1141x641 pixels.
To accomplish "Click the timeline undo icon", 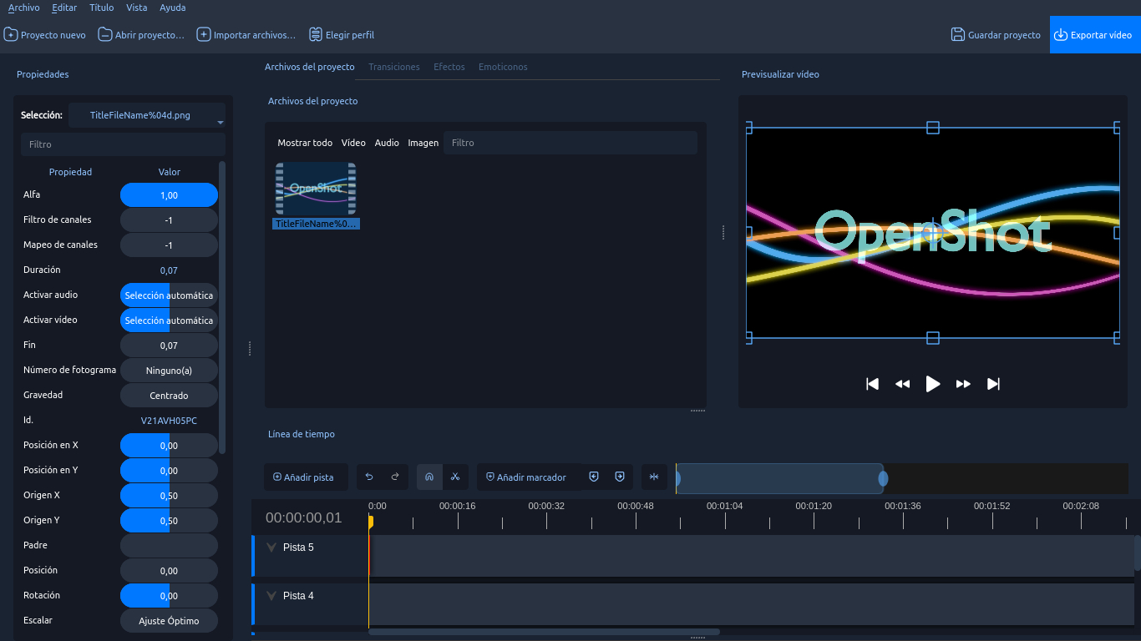I will pos(369,477).
